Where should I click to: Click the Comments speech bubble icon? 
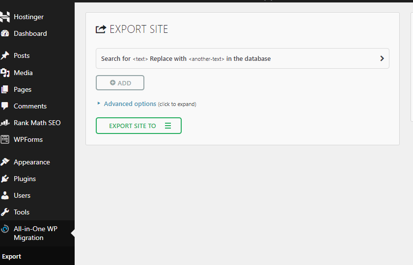tap(5, 106)
